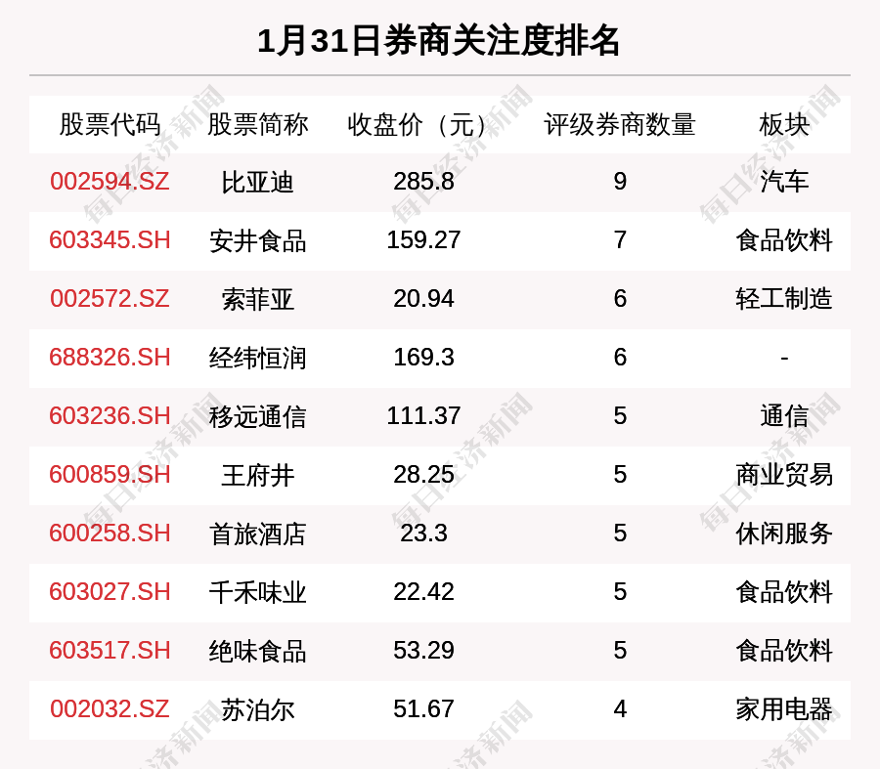Select stock name 首旅酒店
This screenshot has height=769, width=880.
click(x=257, y=534)
